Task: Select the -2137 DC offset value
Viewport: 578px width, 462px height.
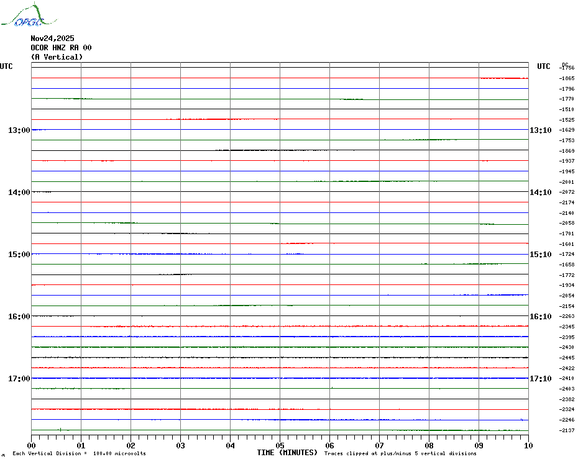Action: (566, 430)
